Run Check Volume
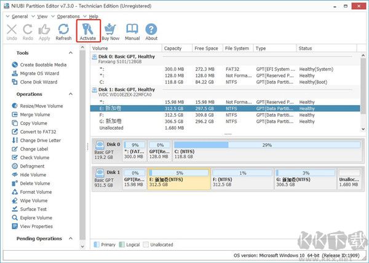This screenshot has width=369, height=263. point(30,157)
